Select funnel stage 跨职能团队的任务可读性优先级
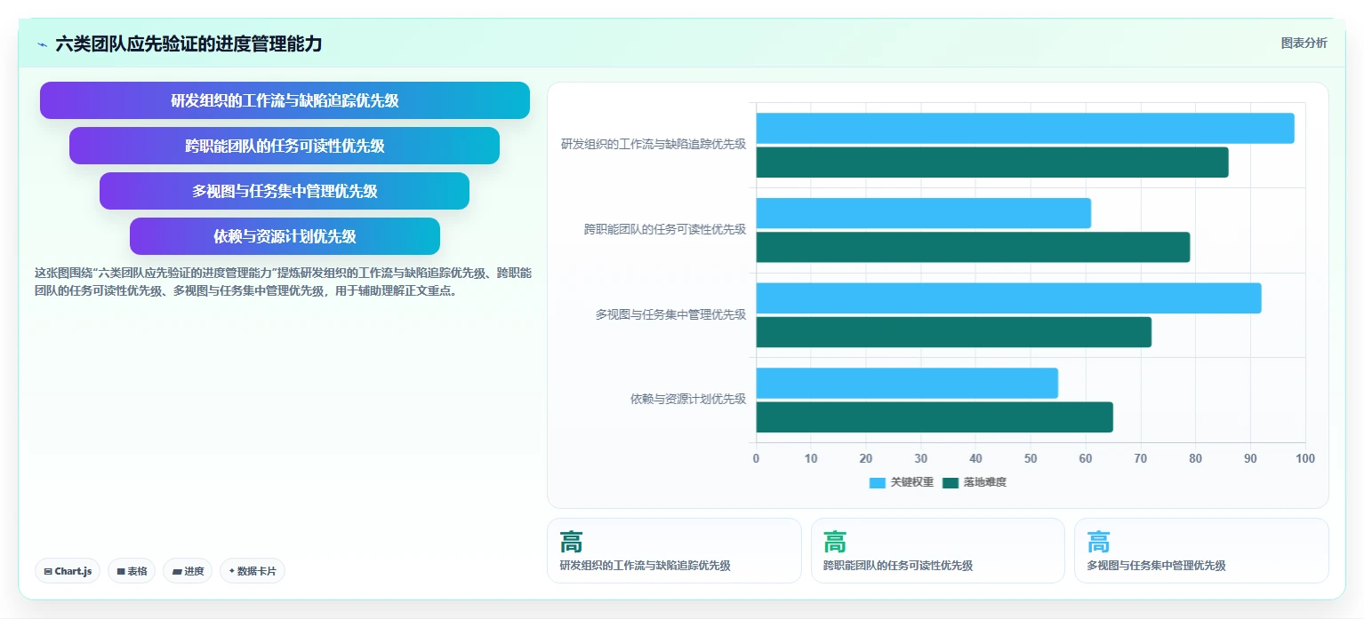The width and height of the screenshot is (1364, 619). tap(285, 146)
